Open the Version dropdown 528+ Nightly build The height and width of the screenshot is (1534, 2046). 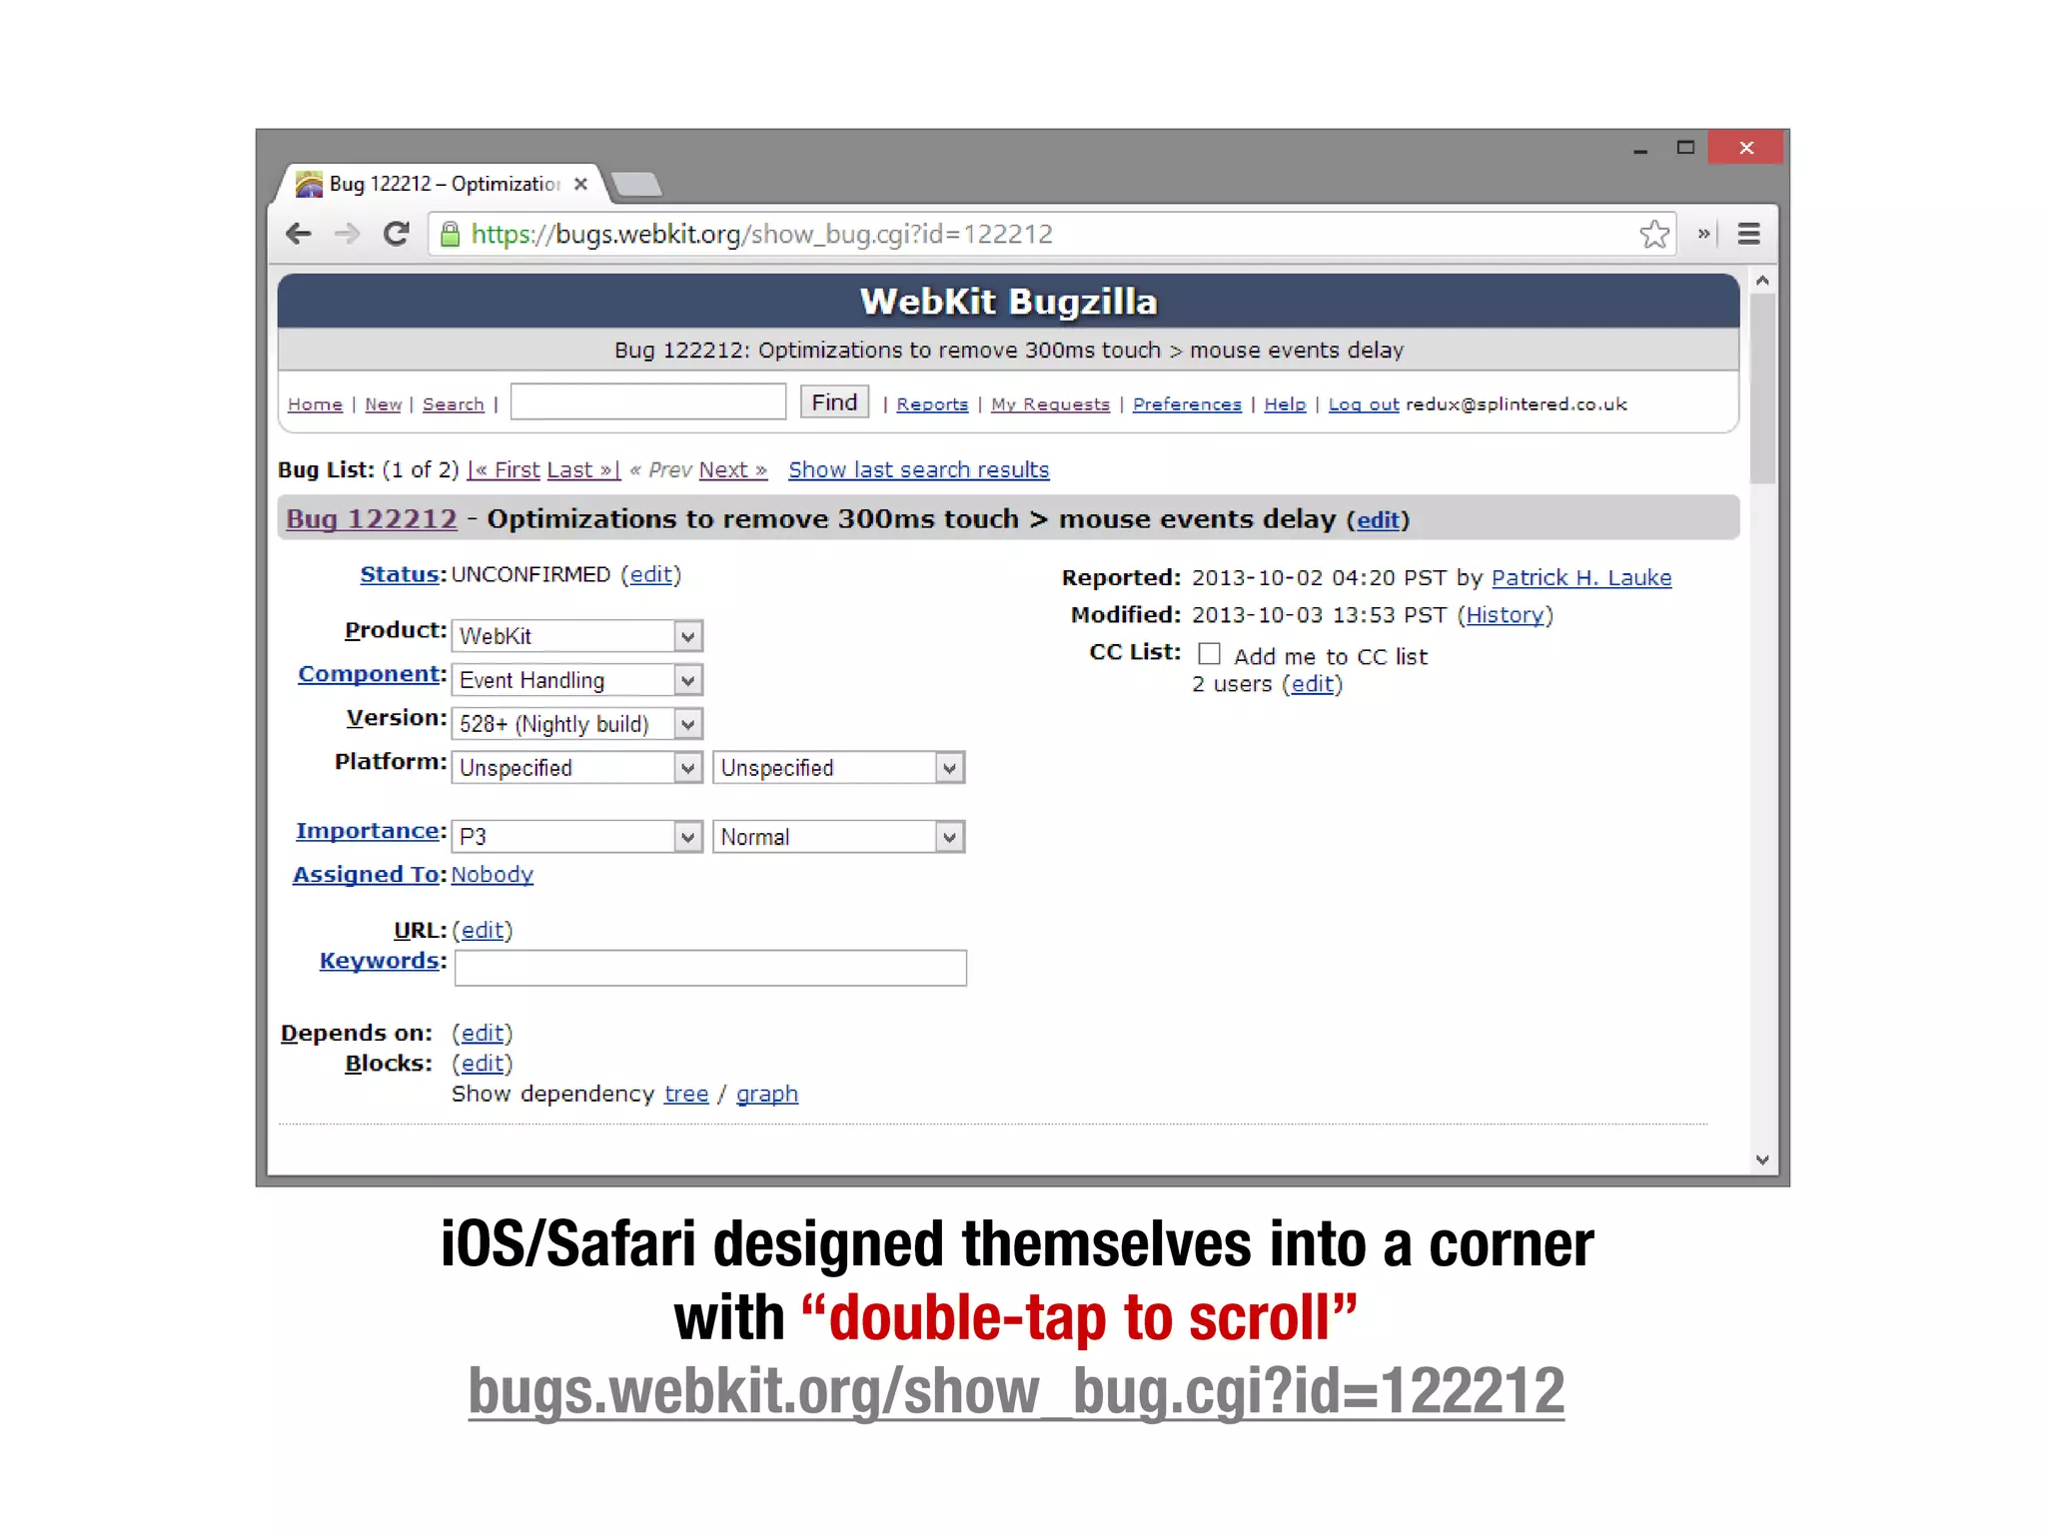click(x=576, y=724)
